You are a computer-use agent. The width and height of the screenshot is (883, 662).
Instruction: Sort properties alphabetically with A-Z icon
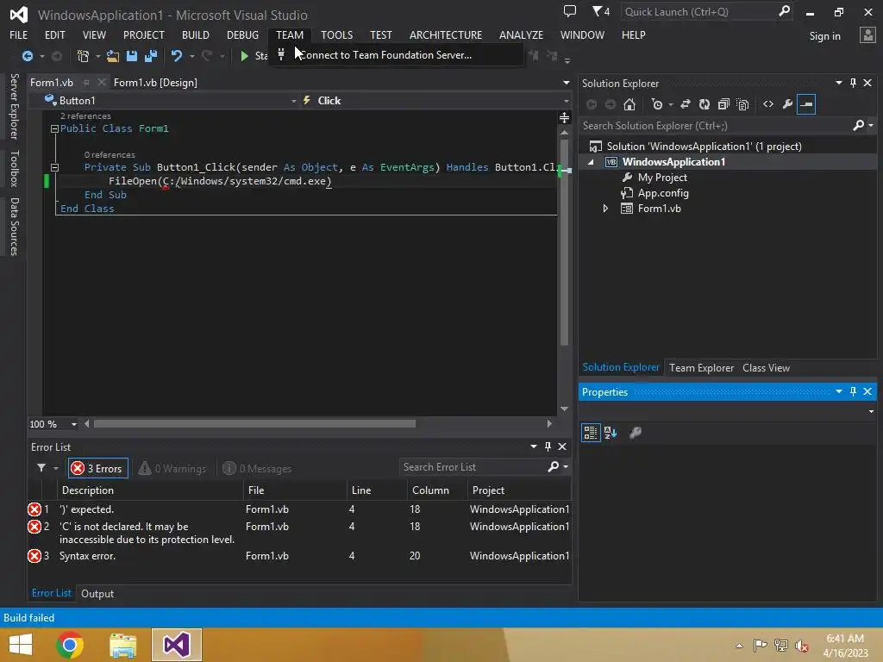611,433
